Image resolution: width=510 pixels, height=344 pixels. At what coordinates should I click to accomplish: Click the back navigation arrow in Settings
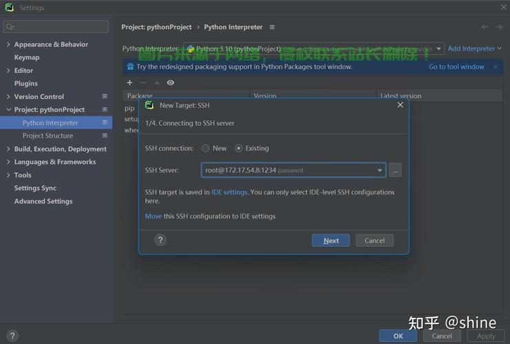[x=485, y=27]
